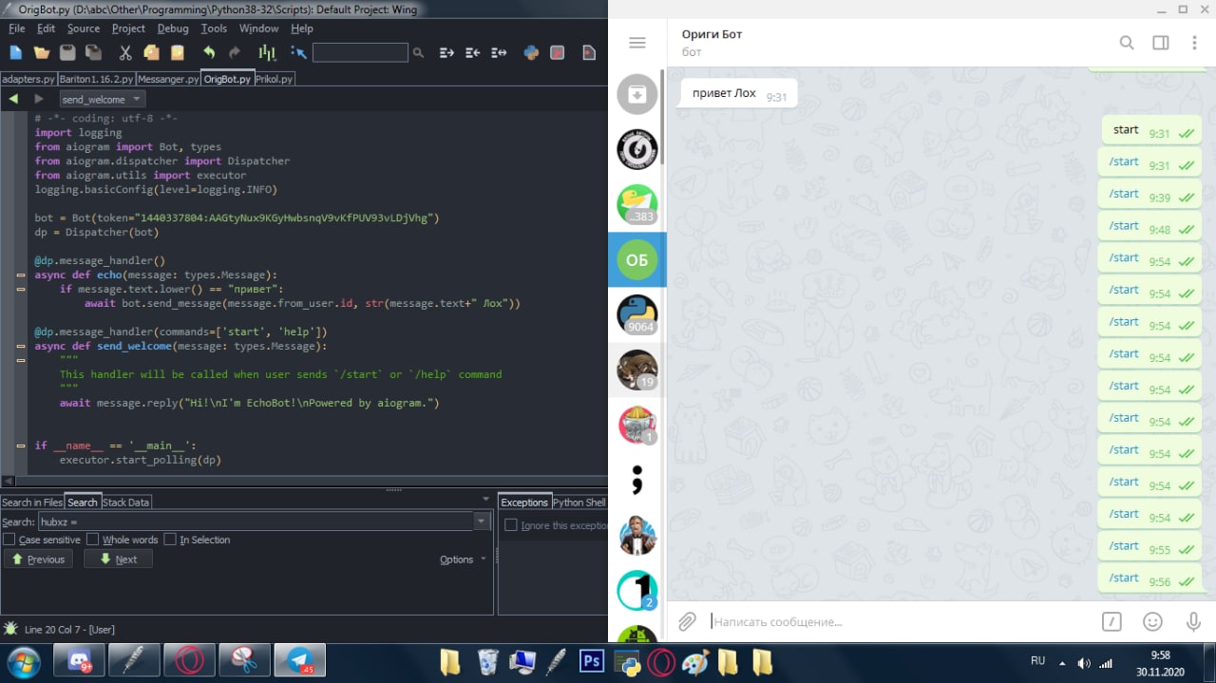1216x683 pixels.
Task: Click the Save All toolbar icon
Action: [93, 53]
